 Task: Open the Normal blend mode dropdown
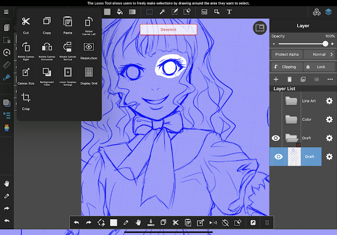[x=319, y=55]
